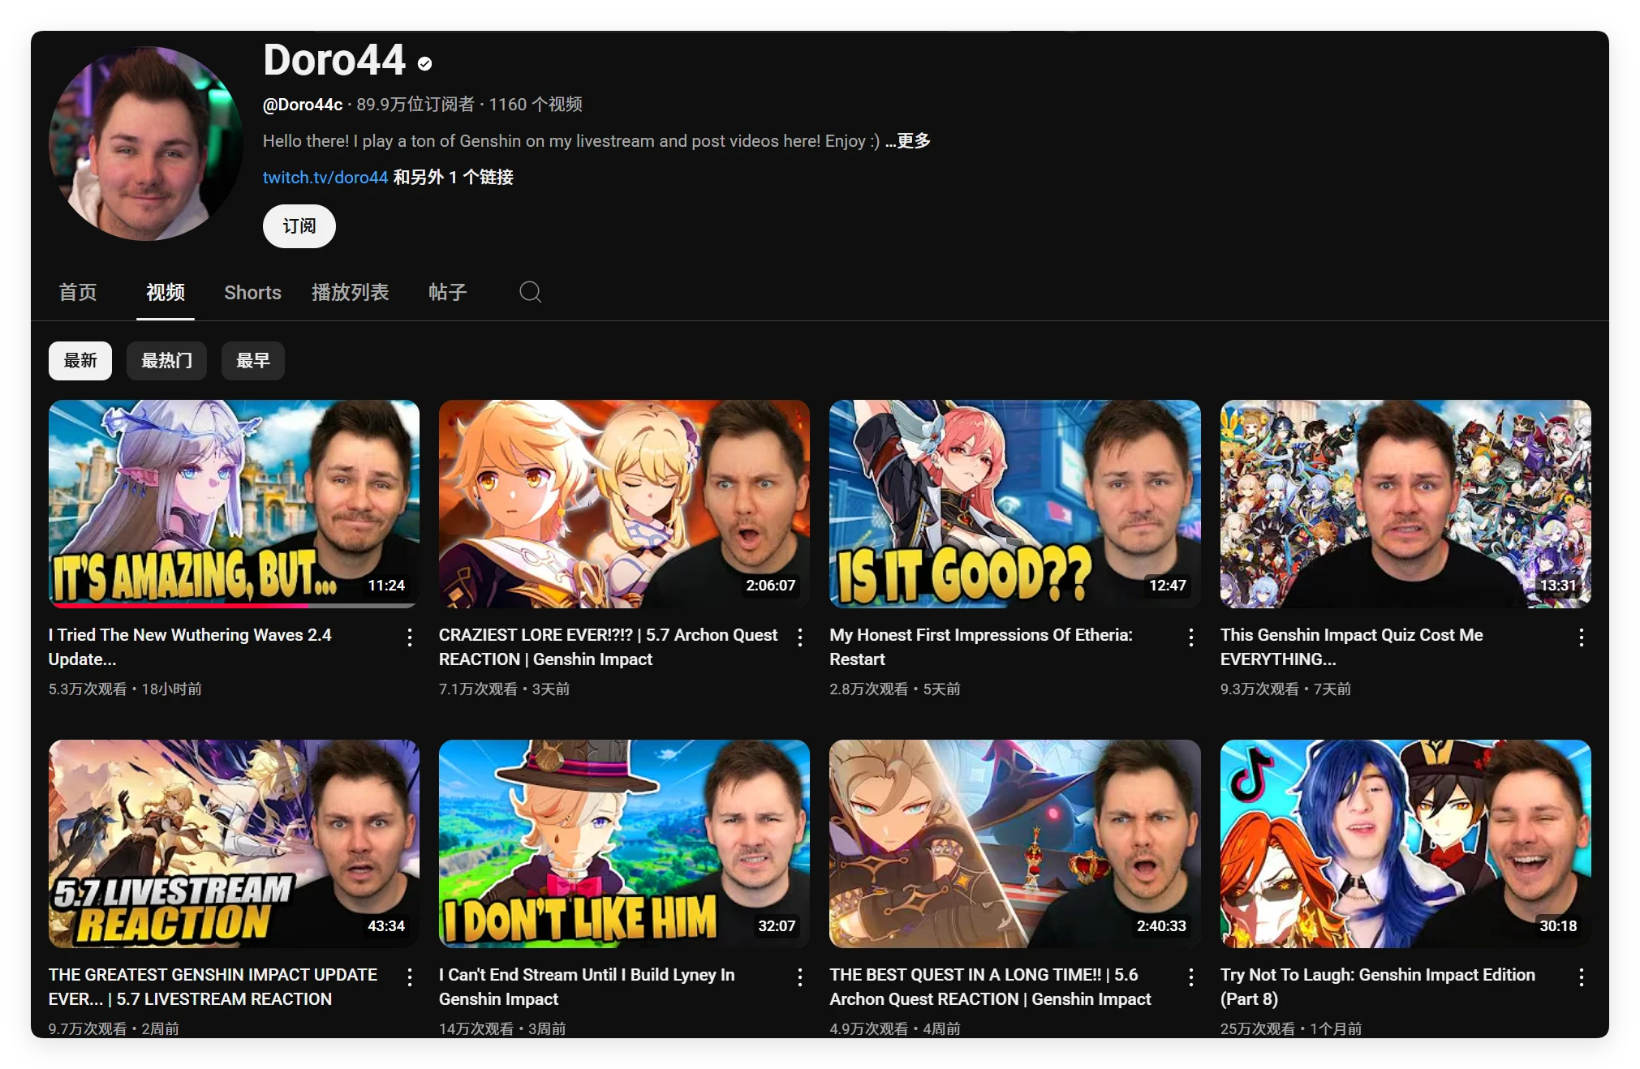Image resolution: width=1640 pixels, height=1069 pixels.
Task: Open IT'S AMAZING, BUT... video thumbnail
Action: coord(234,504)
